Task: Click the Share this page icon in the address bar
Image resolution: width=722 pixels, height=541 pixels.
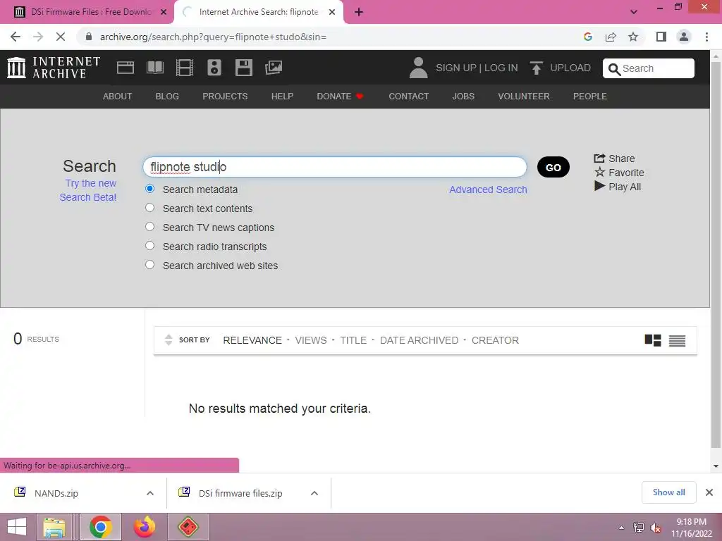Action: pos(611,37)
